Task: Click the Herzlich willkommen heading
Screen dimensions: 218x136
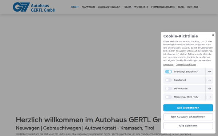Action: [x=88, y=120]
